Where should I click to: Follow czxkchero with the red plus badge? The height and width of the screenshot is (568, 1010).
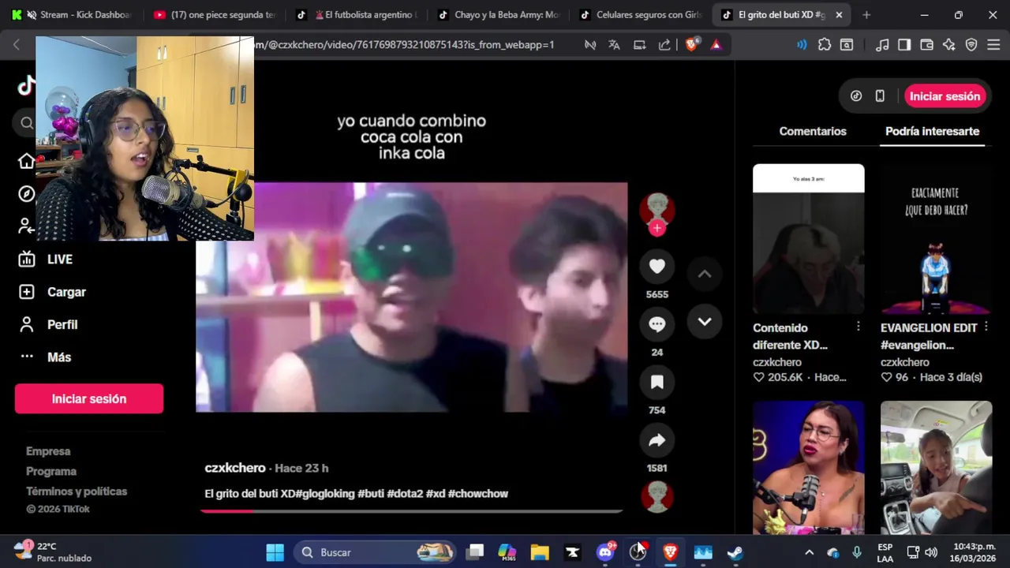pyautogui.click(x=657, y=228)
